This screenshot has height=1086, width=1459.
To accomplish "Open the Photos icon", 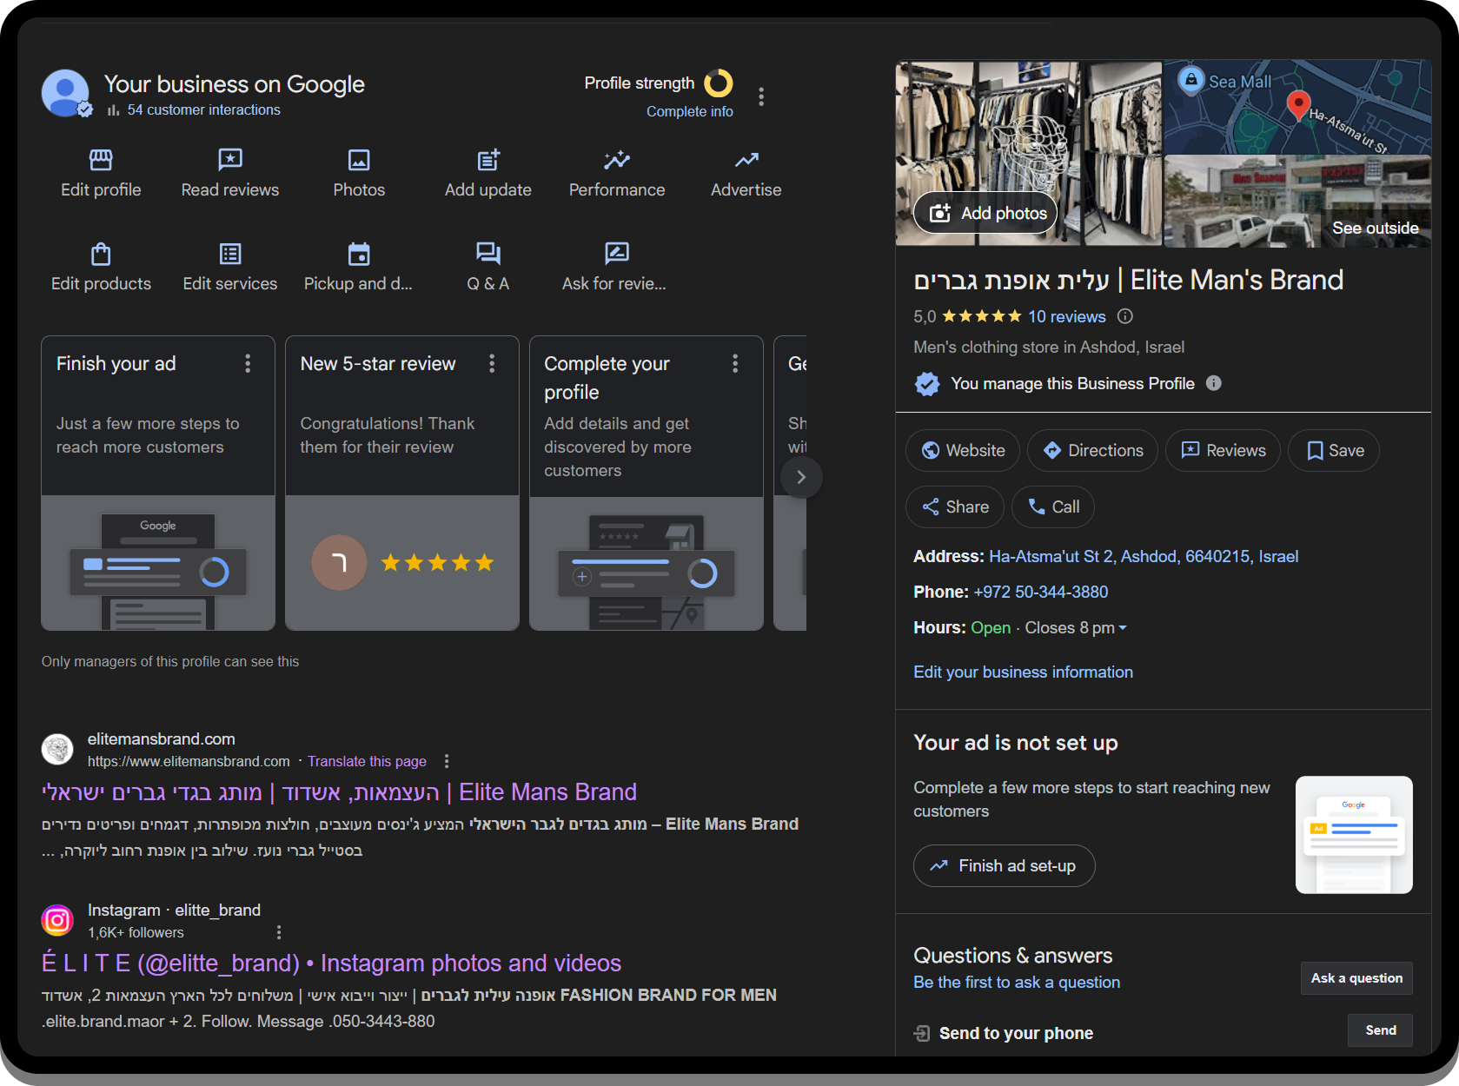I will (359, 160).
